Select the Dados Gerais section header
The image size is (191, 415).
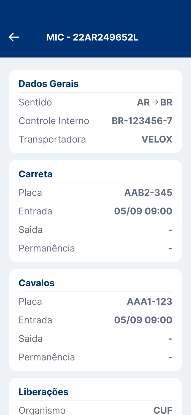pyautogui.click(x=49, y=83)
